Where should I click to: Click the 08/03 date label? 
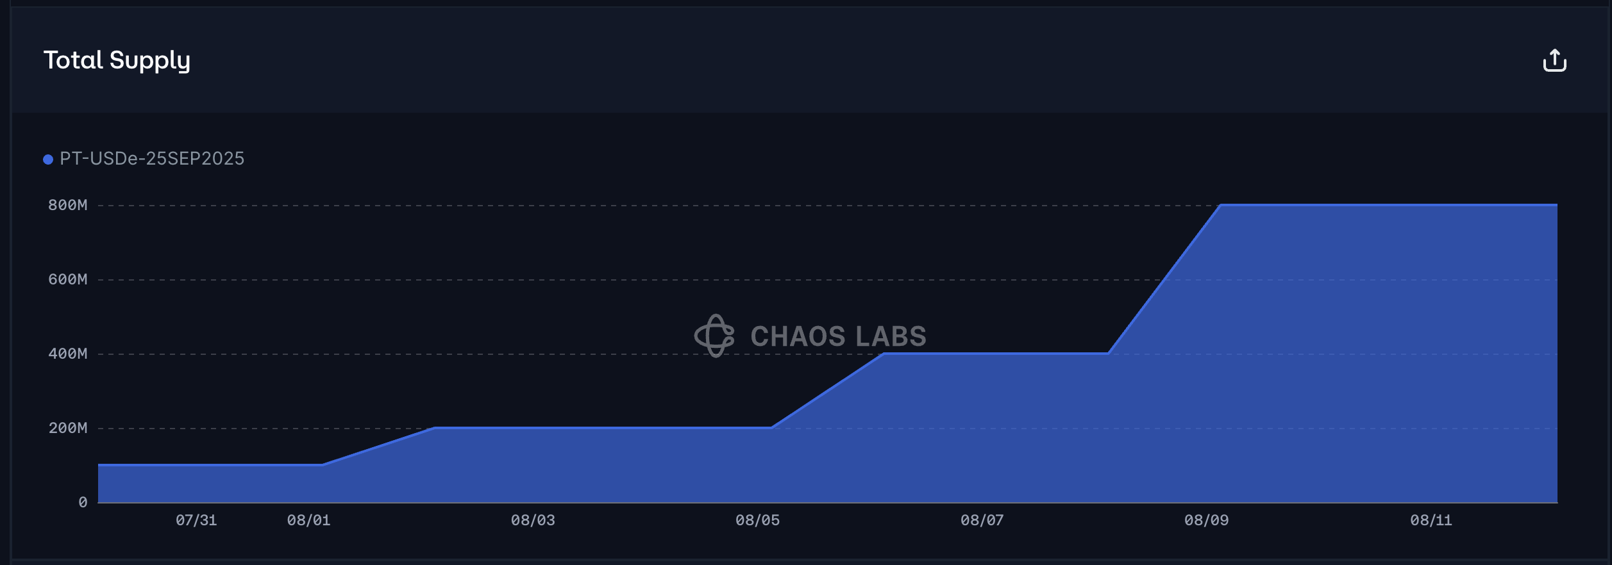533,520
